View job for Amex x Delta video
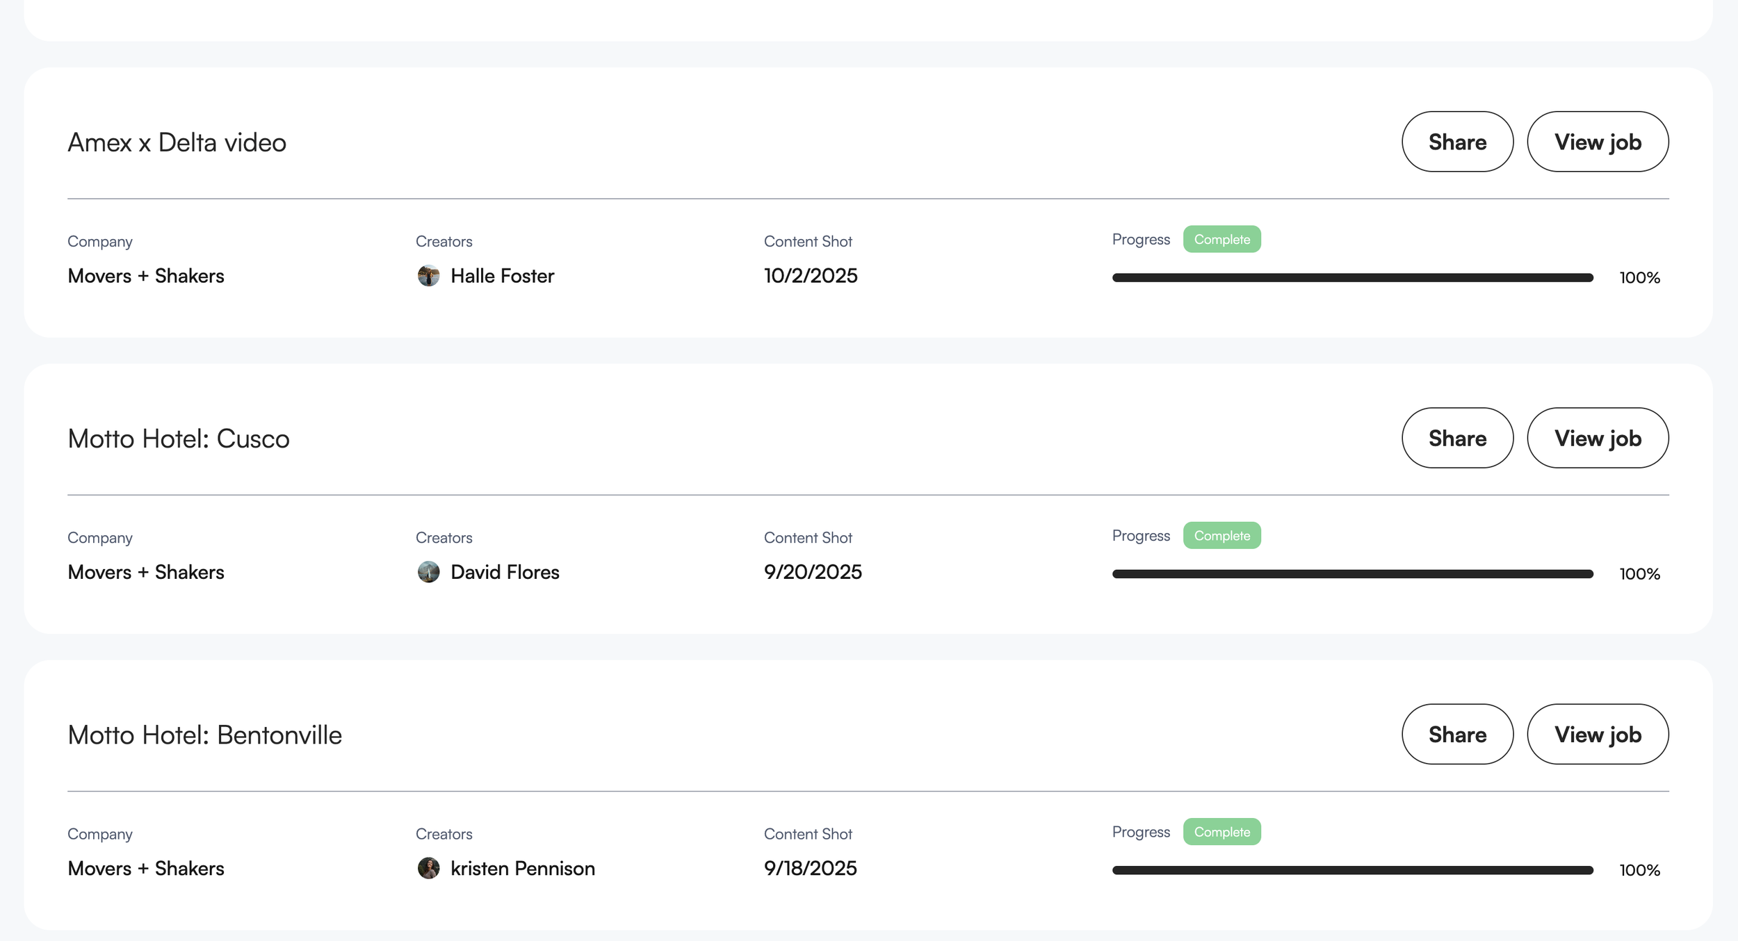1738x941 pixels. (1597, 142)
